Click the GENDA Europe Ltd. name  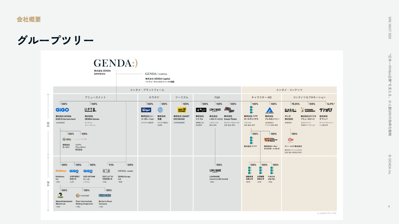click(124, 178)
